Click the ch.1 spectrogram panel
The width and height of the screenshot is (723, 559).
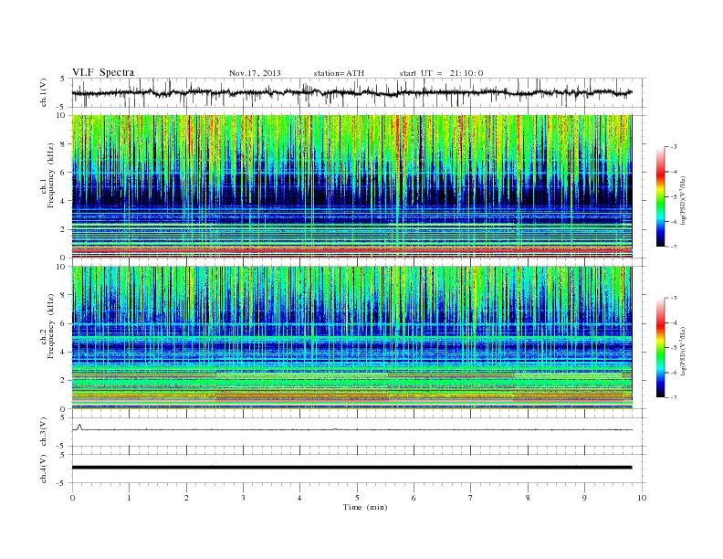(x=351, y=186)
